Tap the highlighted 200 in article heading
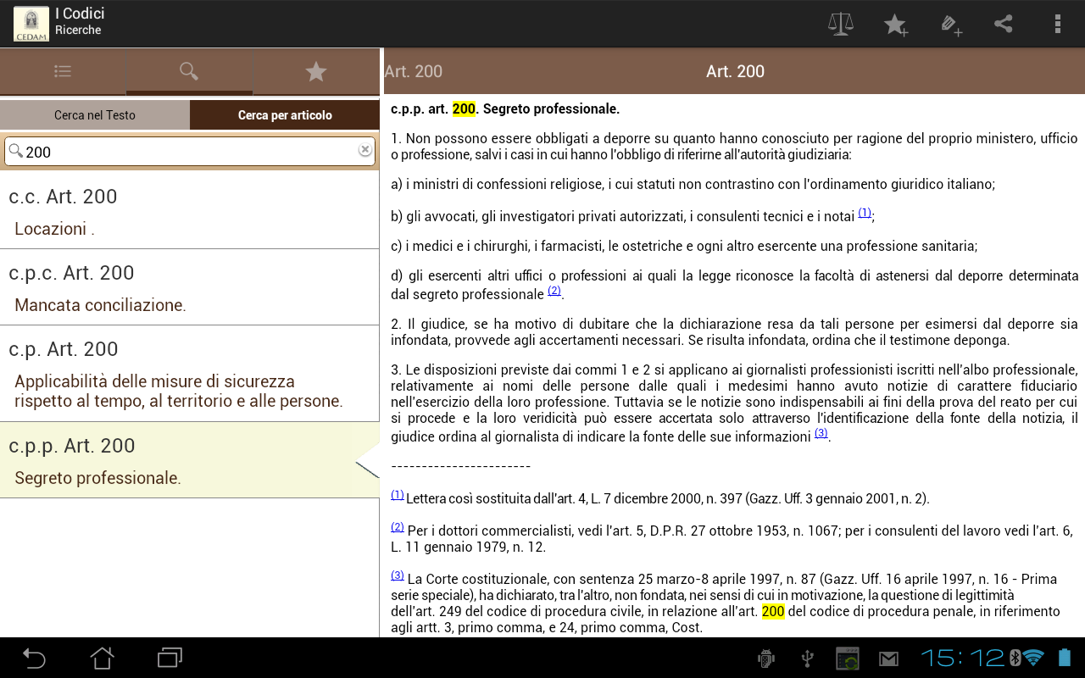This screenshot has height=678, width=1085. (464, 109)
